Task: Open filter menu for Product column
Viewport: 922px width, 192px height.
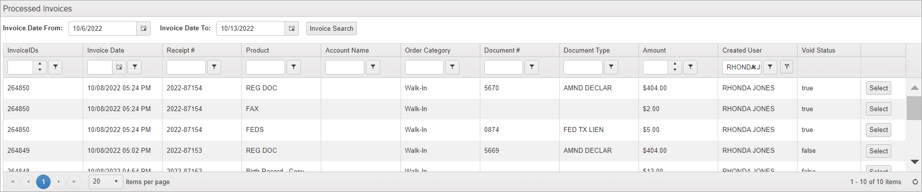Action: (293, 67)
